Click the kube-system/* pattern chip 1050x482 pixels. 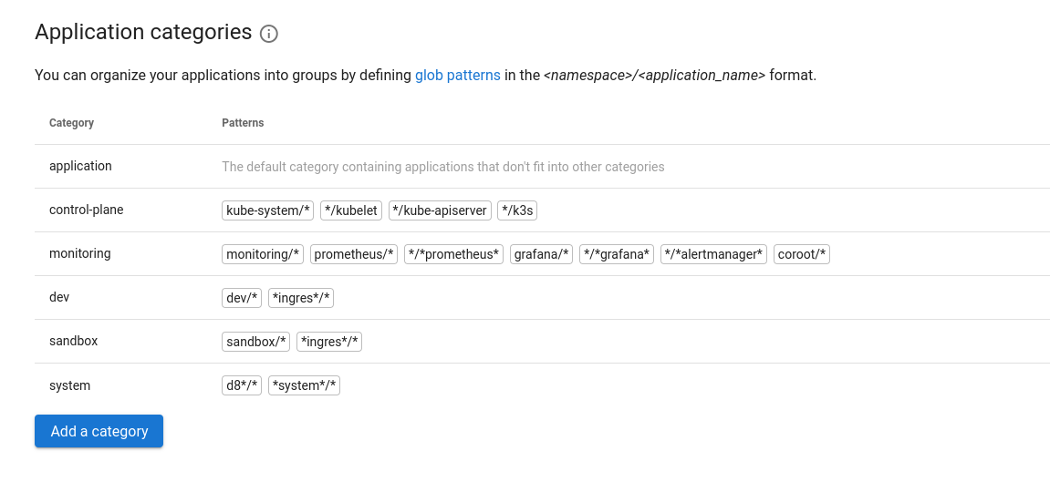268,210
